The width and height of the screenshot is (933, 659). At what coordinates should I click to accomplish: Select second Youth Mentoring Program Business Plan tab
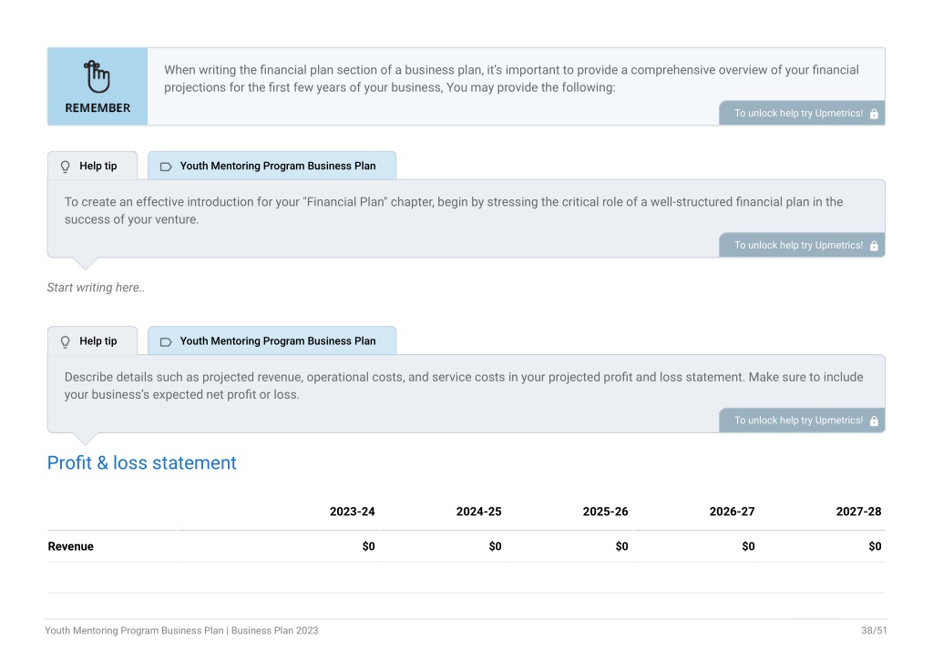click(x=272, y=341)
